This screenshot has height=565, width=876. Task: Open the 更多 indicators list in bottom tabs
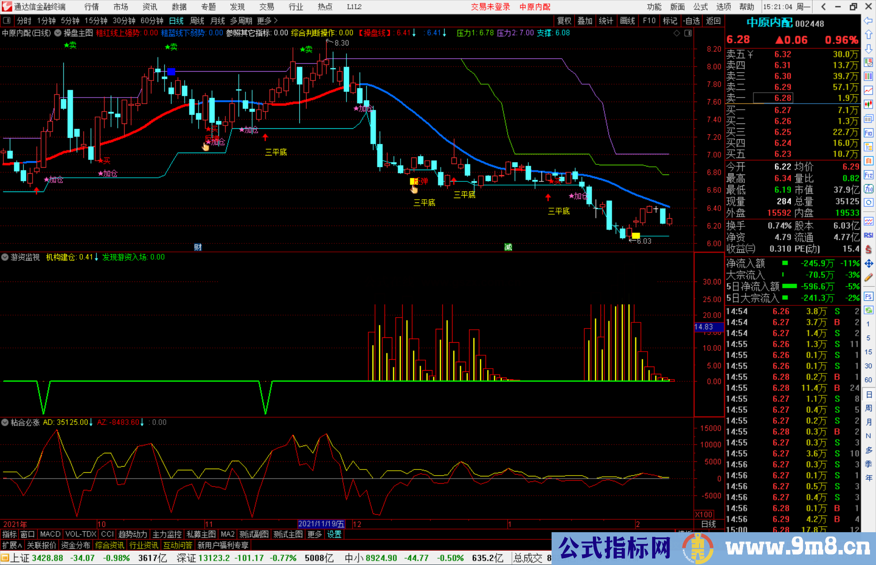[314, 534]
